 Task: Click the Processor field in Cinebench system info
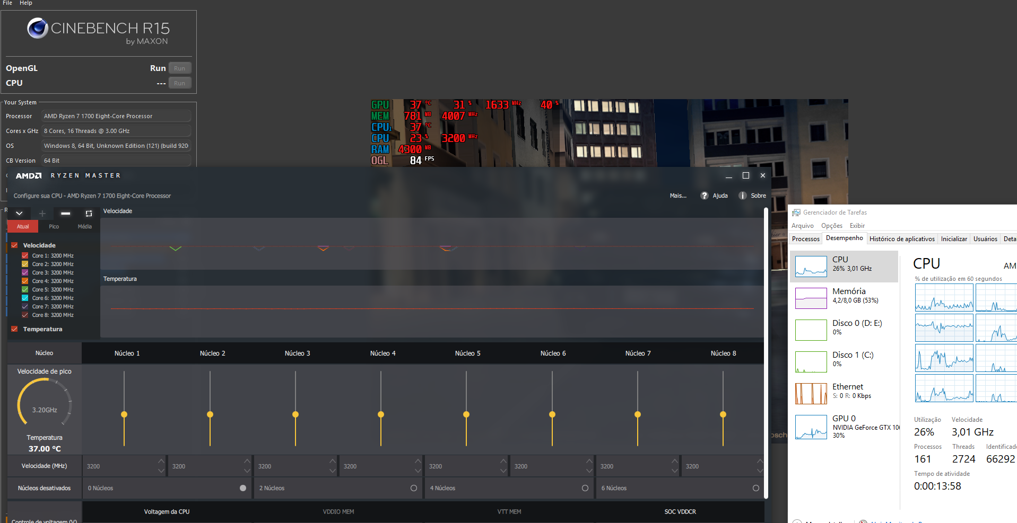pos(116,116)
